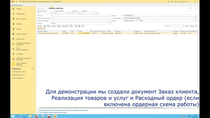
Task: Open НСИ и администрирование section icon
Action: point(13,49)
